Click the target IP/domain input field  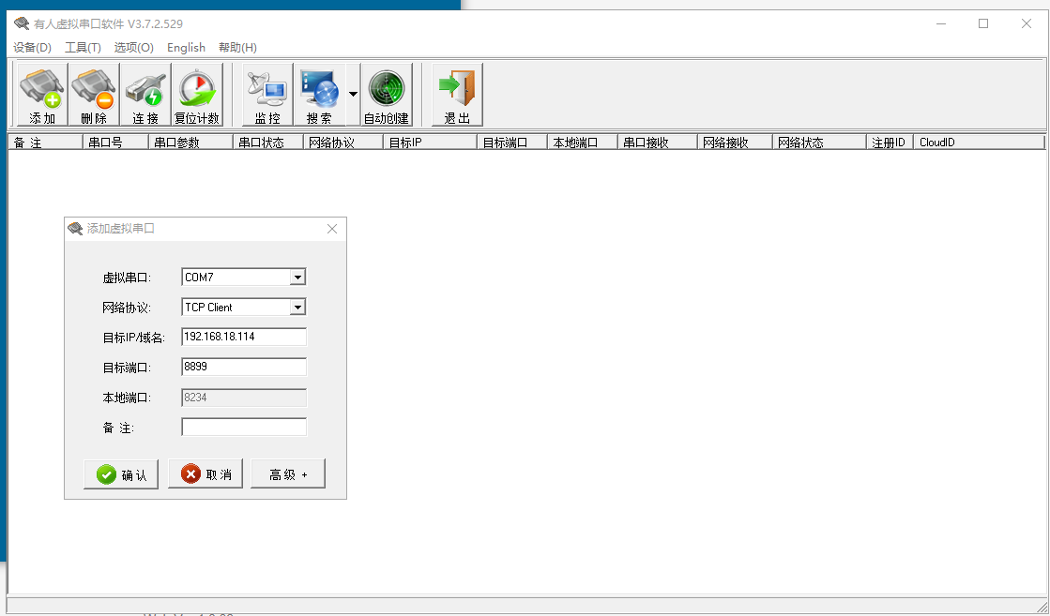pyautogui.click(x=244, y=338)
